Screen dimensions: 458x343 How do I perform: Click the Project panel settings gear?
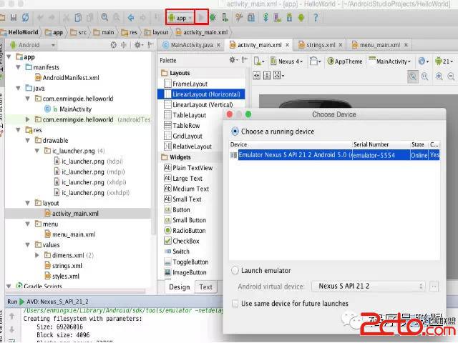[x=137, y=45]
